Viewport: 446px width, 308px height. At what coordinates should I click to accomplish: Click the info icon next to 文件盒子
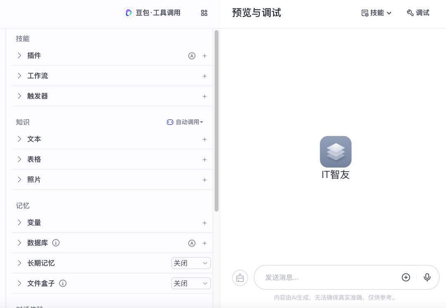coord(62,283)
